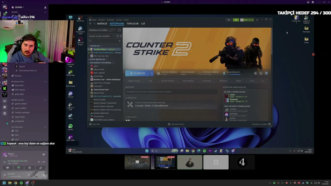Open the dropdown arrow beside DURDUR

(152, 73)
